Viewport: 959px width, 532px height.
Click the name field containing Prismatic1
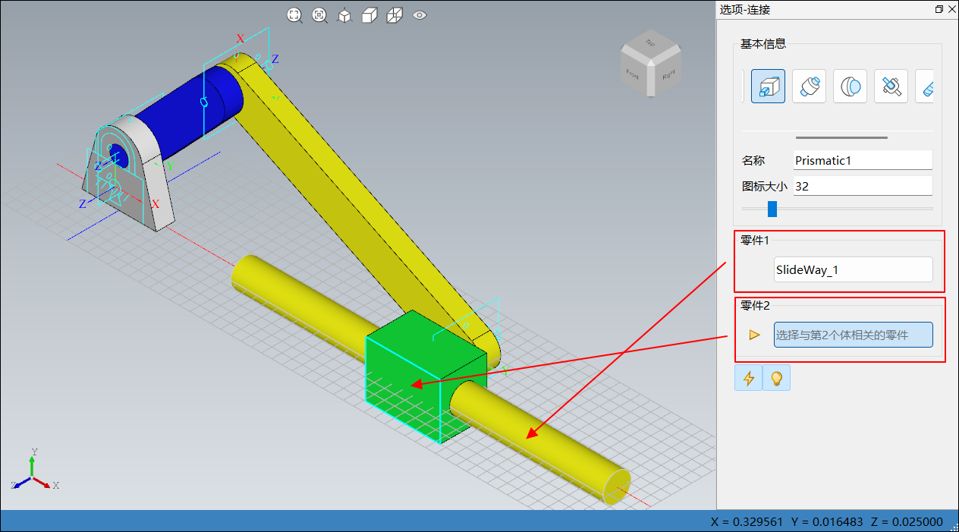point(862,160)
